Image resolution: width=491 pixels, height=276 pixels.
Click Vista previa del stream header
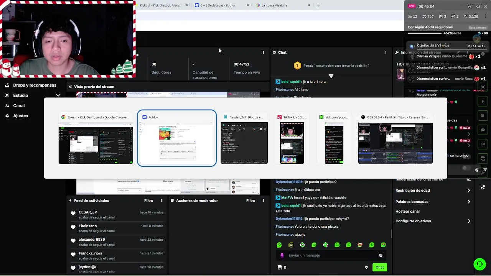click(94, 87)
